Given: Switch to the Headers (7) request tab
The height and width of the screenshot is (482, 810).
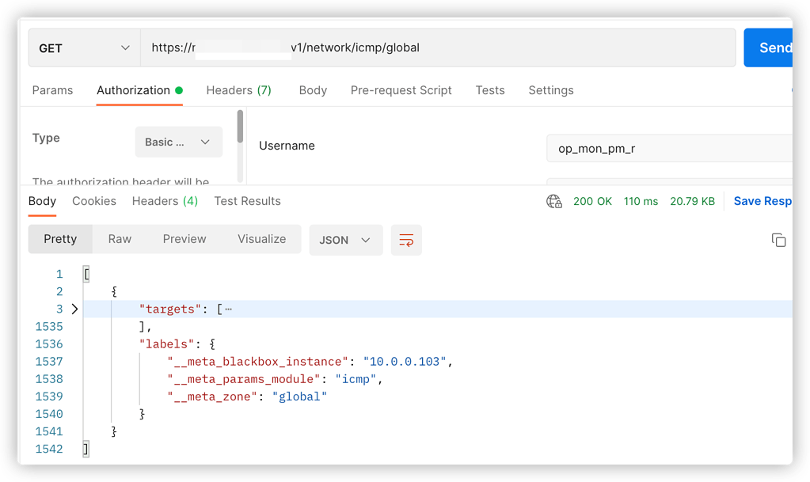Looking at the screenshot, I should pos(238,90).
